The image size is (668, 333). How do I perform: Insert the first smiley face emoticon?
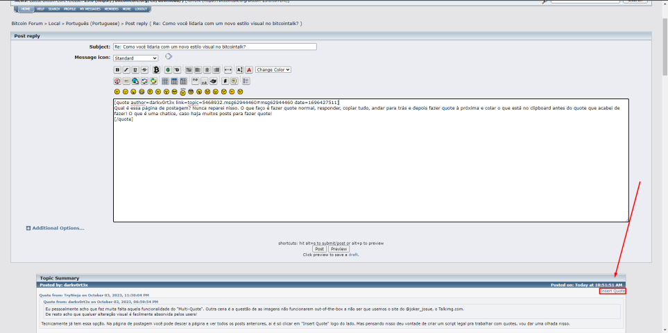[x=117, y=92]
